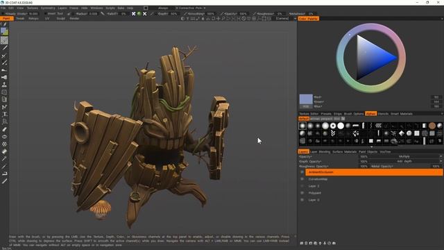Screen dimensions: 444x250
Task: Open the Color Palette panel options arrow
Action: 442,19
